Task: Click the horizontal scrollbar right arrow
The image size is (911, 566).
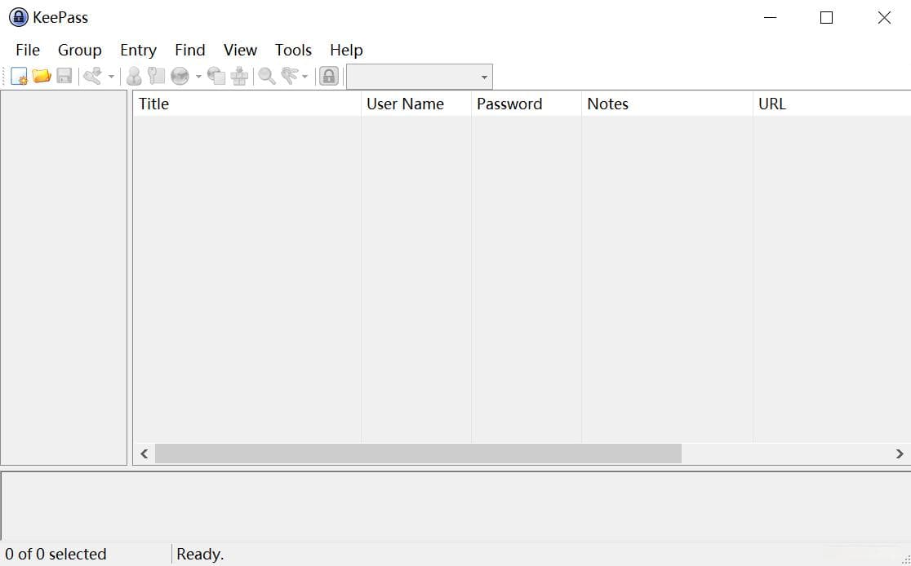Action: (x=900, y=453)
